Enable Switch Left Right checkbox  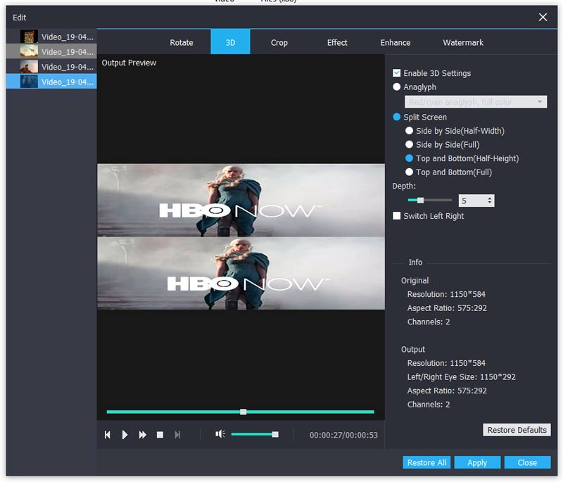[x=397, y=216]
